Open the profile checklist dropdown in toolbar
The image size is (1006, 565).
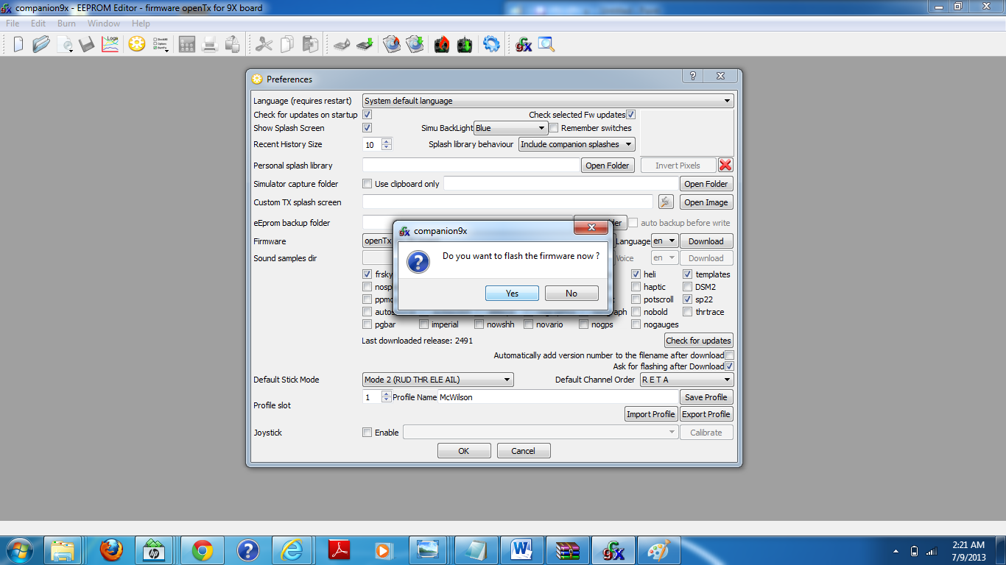click(161, 45)
